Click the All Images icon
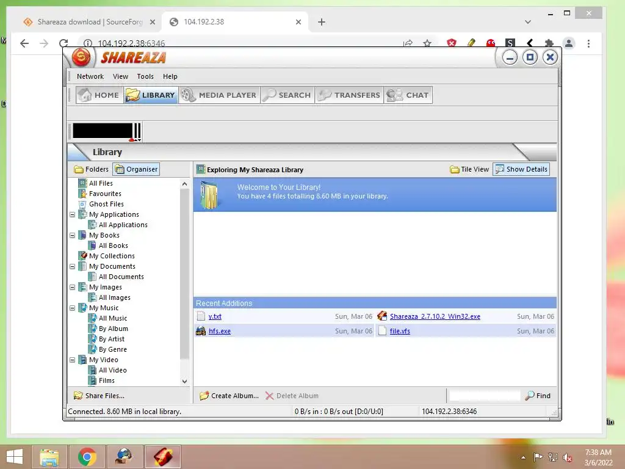625x469 pixels. coord(92,297)
